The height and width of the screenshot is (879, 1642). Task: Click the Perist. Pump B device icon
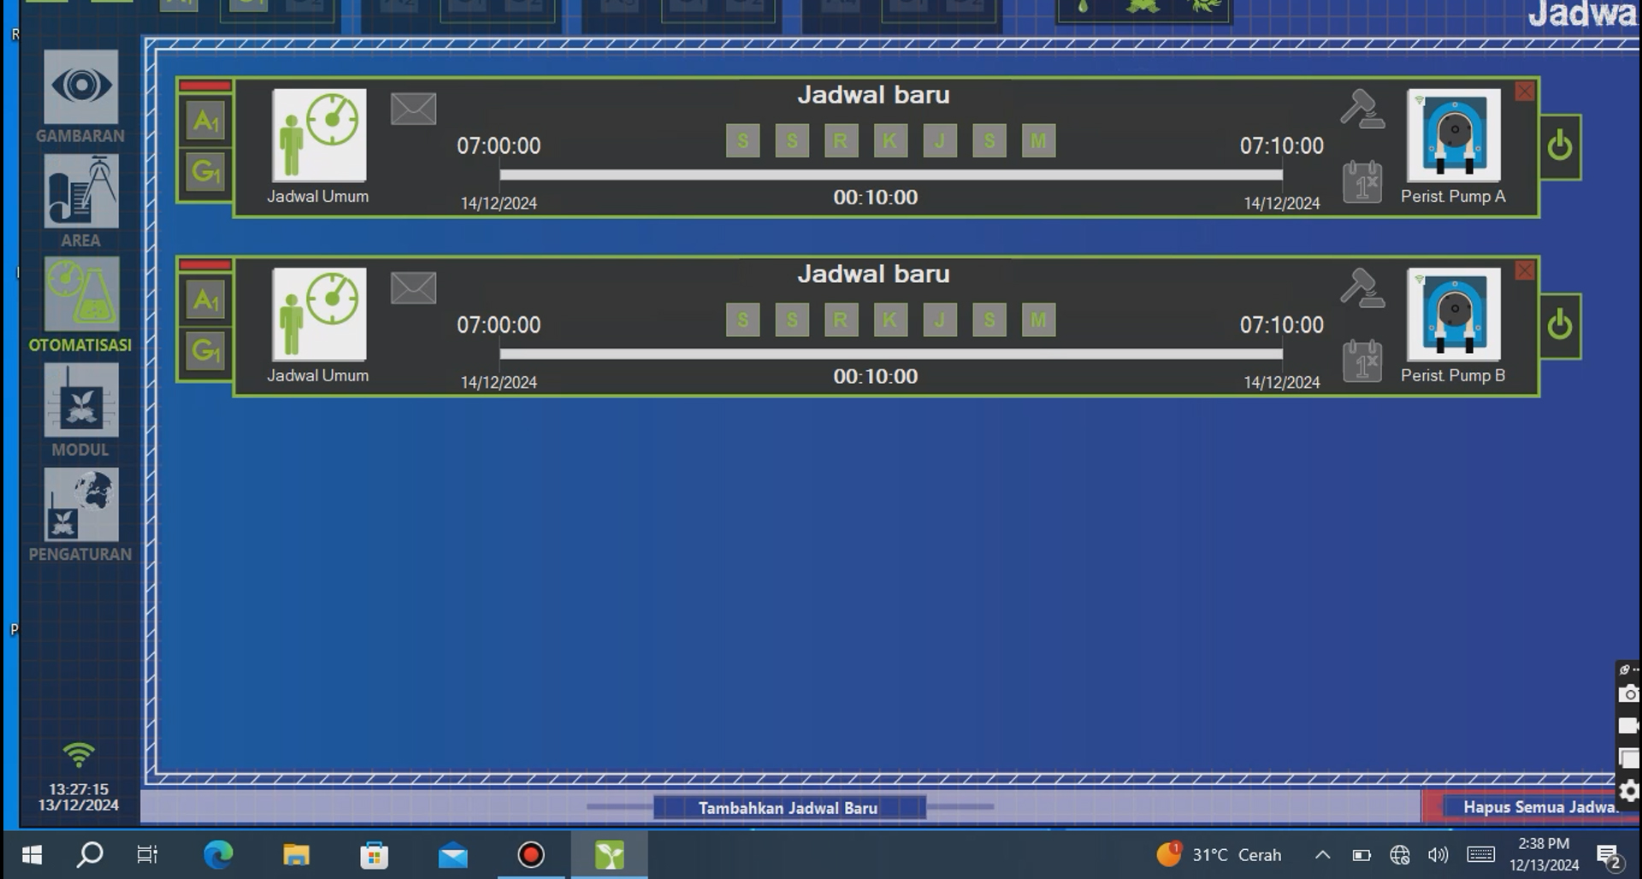1453,315
